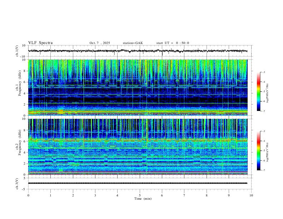Image resolution: width=283 pixels, height=219 pixels.
Task: Click the "start UT = 0 :50: 0" label
Action: click(x=173, y=43)
